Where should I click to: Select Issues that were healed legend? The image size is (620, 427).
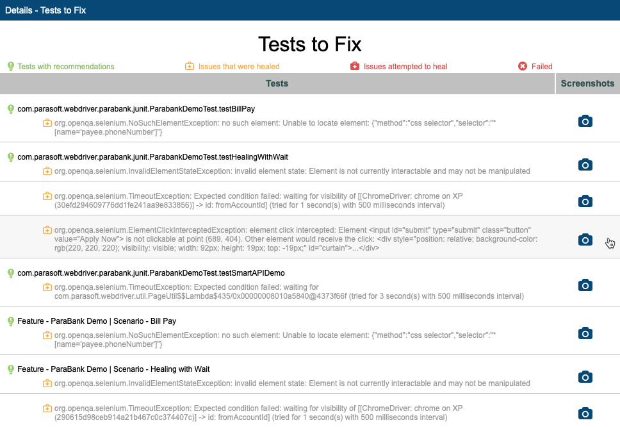232,67
